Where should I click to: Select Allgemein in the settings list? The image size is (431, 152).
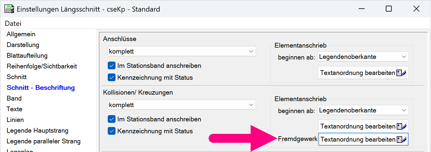(x=21, y=34)
